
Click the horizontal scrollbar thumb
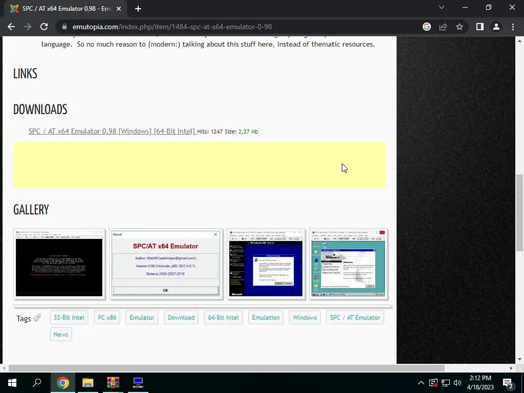click(x=226, y=368)
